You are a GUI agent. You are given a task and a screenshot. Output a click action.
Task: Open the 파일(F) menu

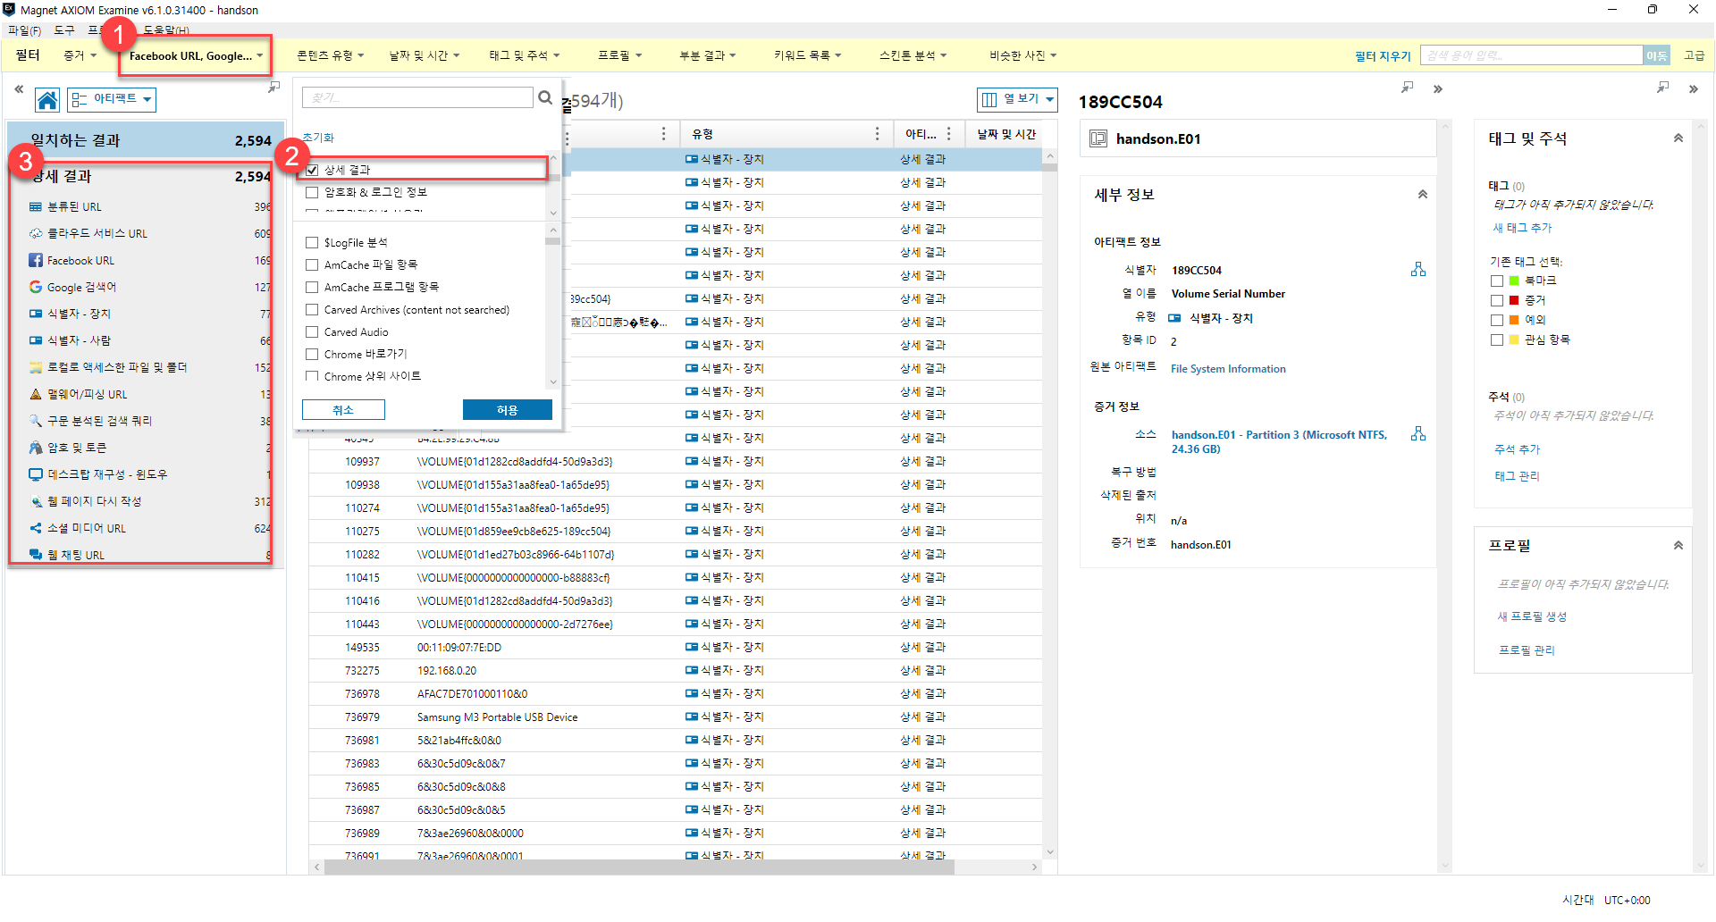click(x=24, y=30)
